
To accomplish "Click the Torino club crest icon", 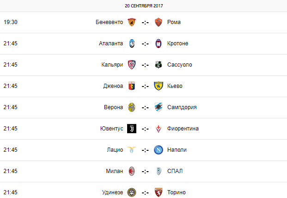I will tap(159, 192).
